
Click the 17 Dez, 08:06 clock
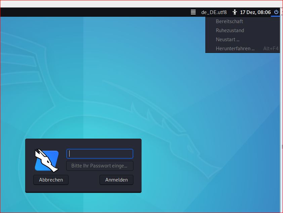point(255,12)
